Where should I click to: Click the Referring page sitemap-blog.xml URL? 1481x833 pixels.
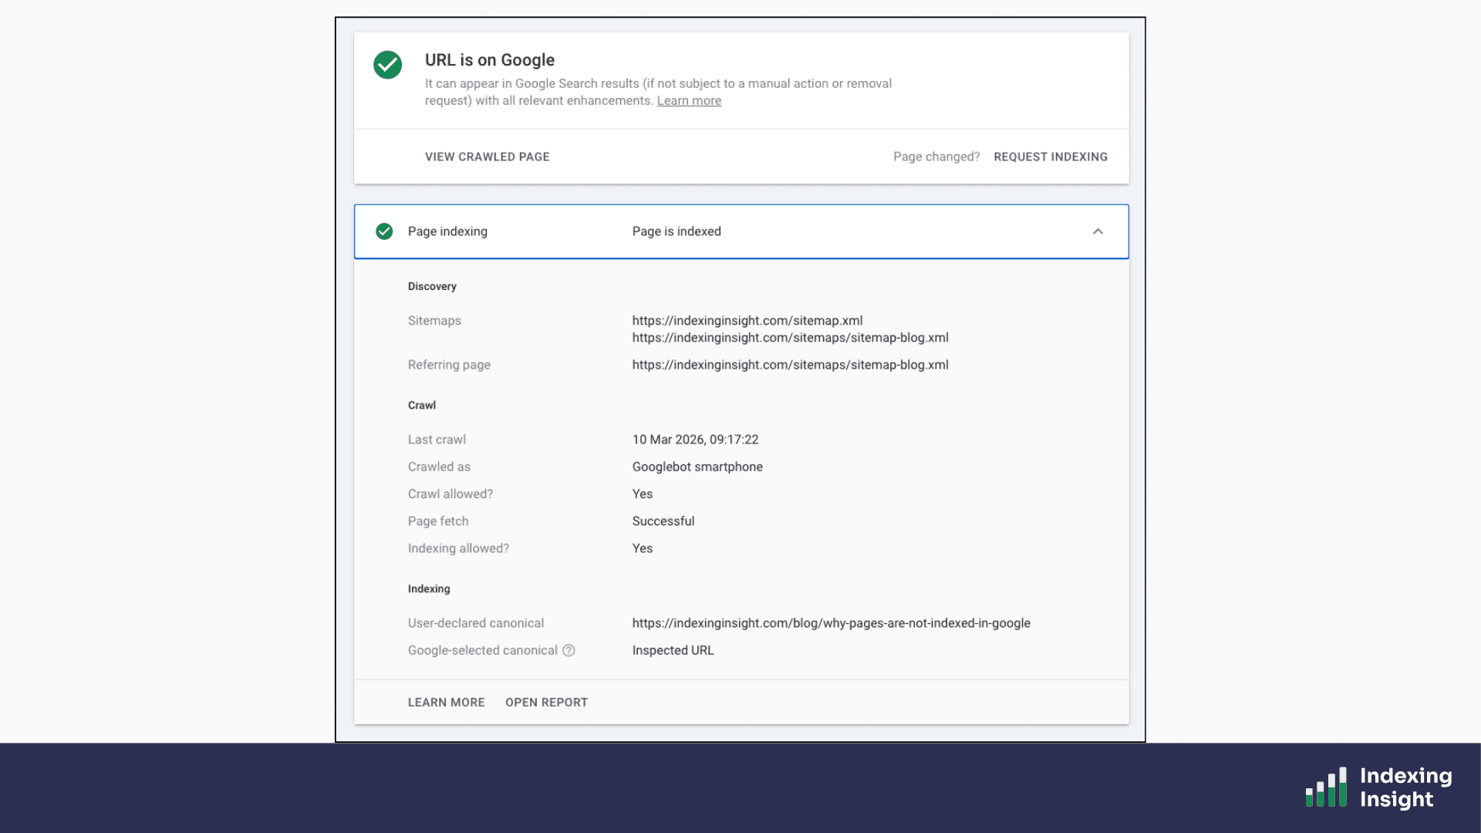(790, 365)
